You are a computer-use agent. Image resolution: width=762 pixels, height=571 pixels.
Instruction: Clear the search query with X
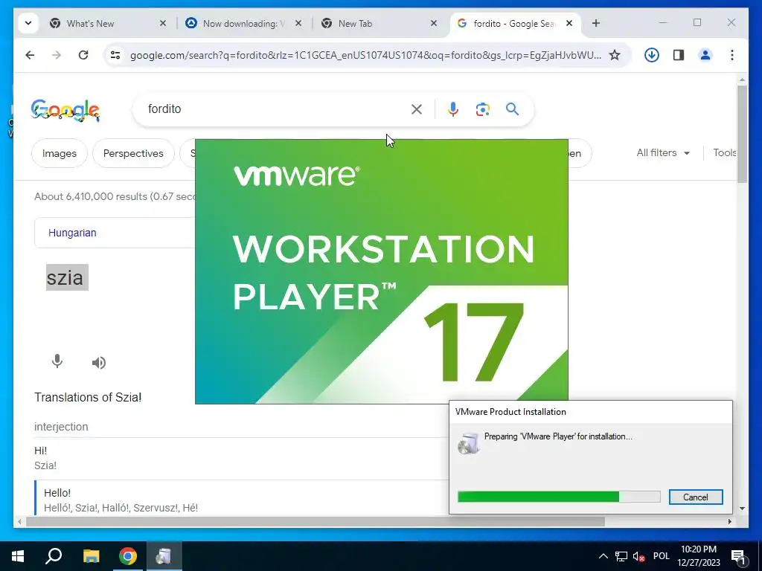tap(417, 109)
